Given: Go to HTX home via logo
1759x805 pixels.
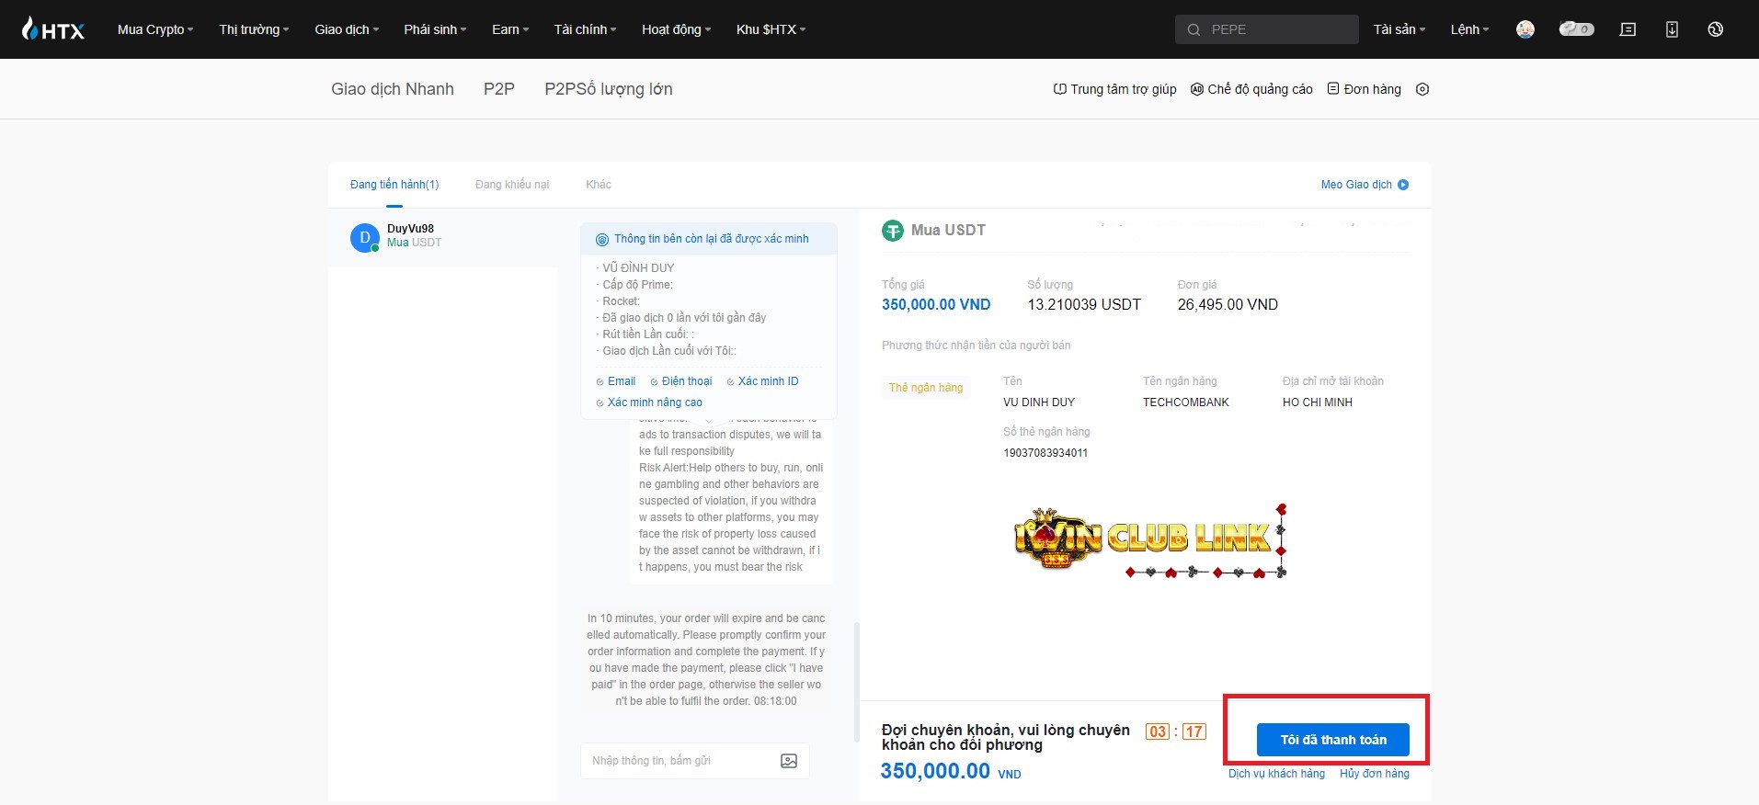Looking at the screenshot, I should 52,29.
